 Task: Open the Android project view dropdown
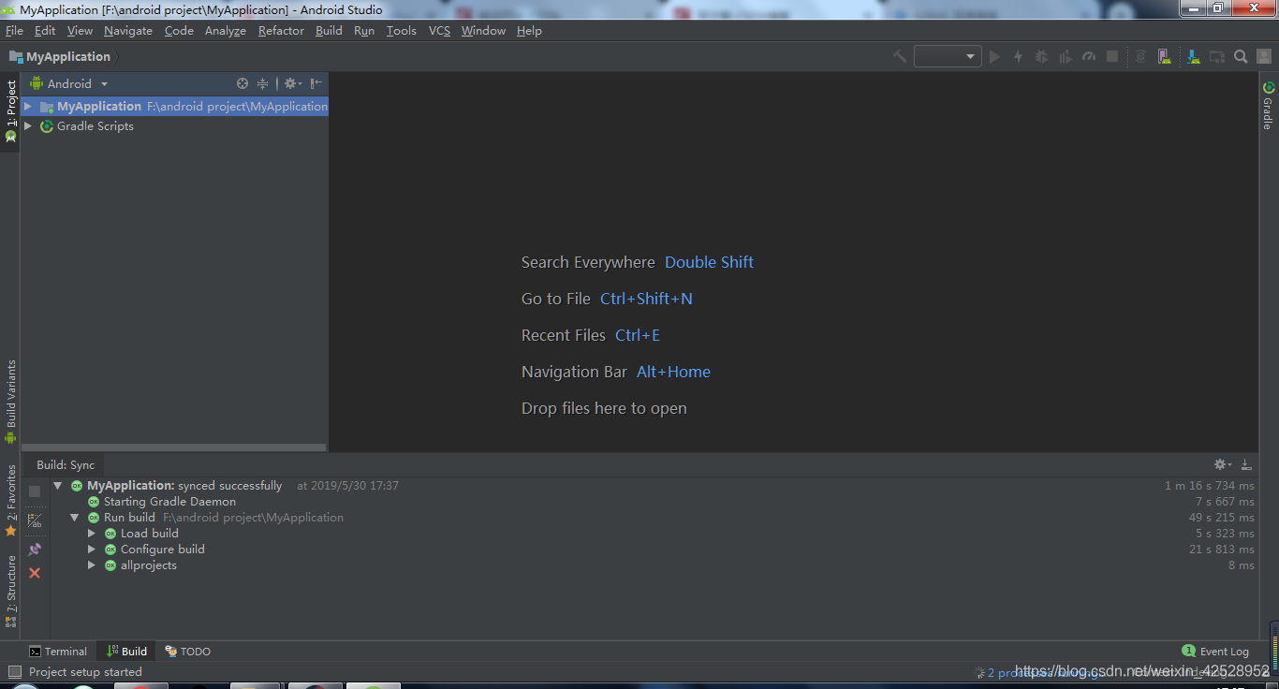(x=69, y=83)
